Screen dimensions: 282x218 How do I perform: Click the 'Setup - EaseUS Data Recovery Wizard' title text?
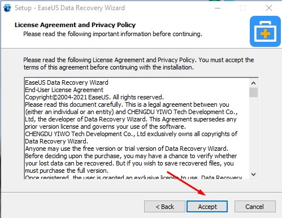(70, 8)
